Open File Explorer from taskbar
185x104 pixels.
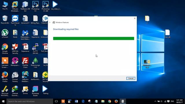[x=103, y=101]
